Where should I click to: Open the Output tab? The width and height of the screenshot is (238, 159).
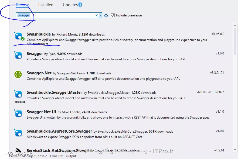pos(71,156)
